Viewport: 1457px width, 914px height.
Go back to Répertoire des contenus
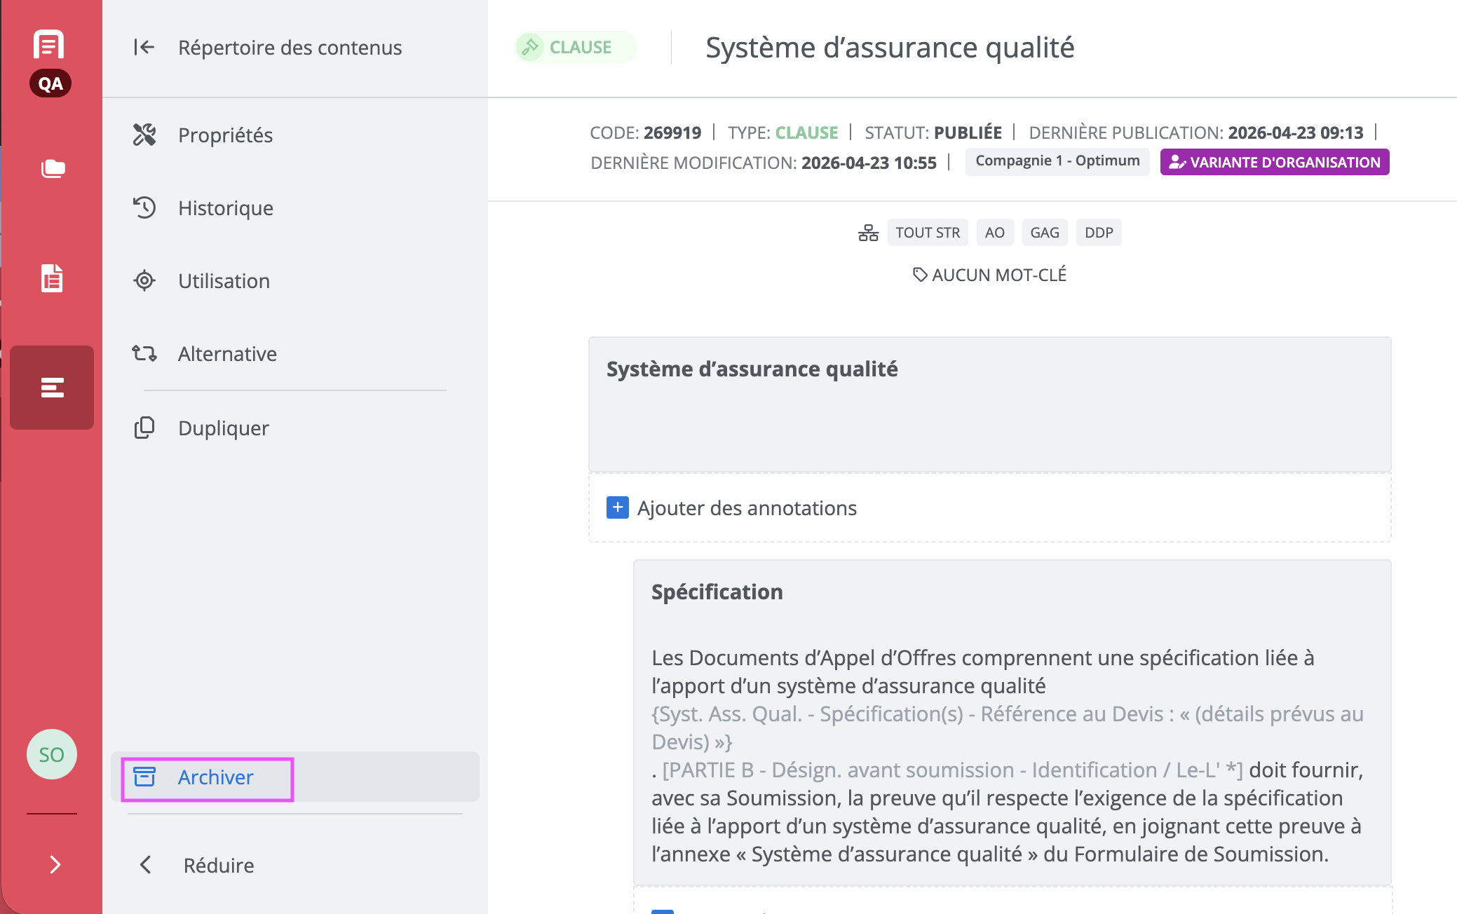pyautogui.click(x=290, y=47)
